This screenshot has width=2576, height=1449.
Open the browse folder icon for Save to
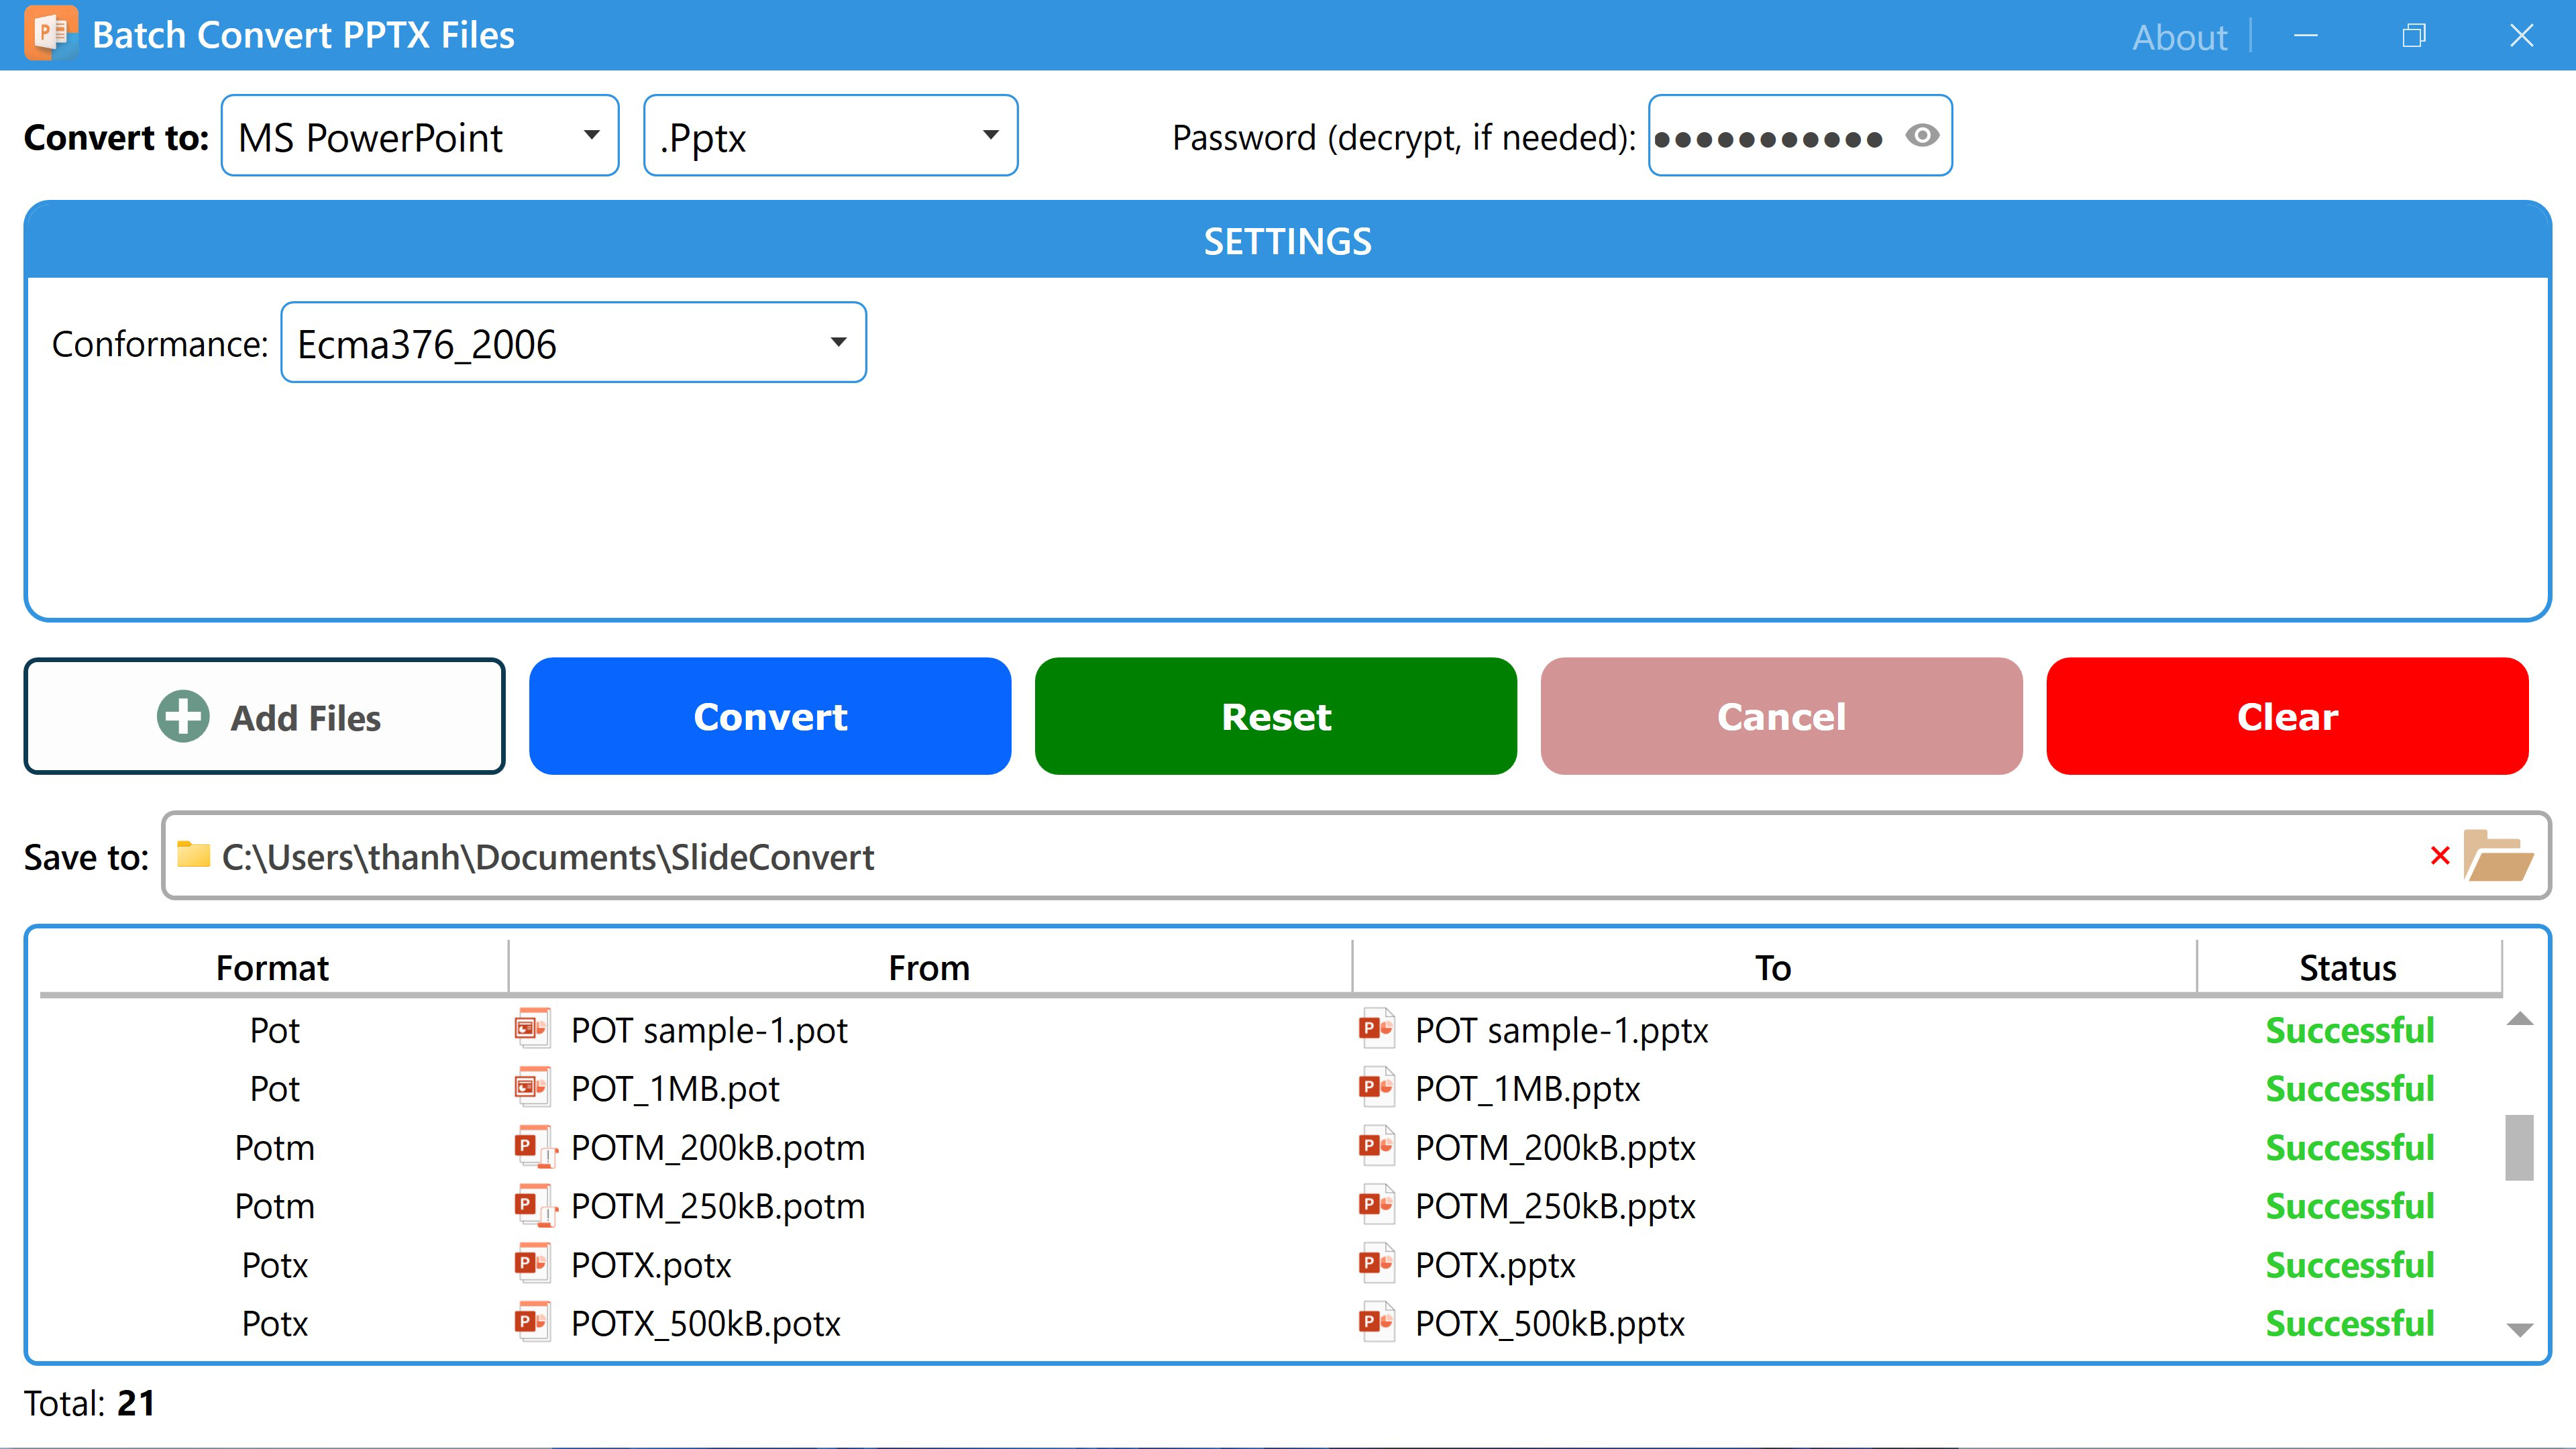2497,856
